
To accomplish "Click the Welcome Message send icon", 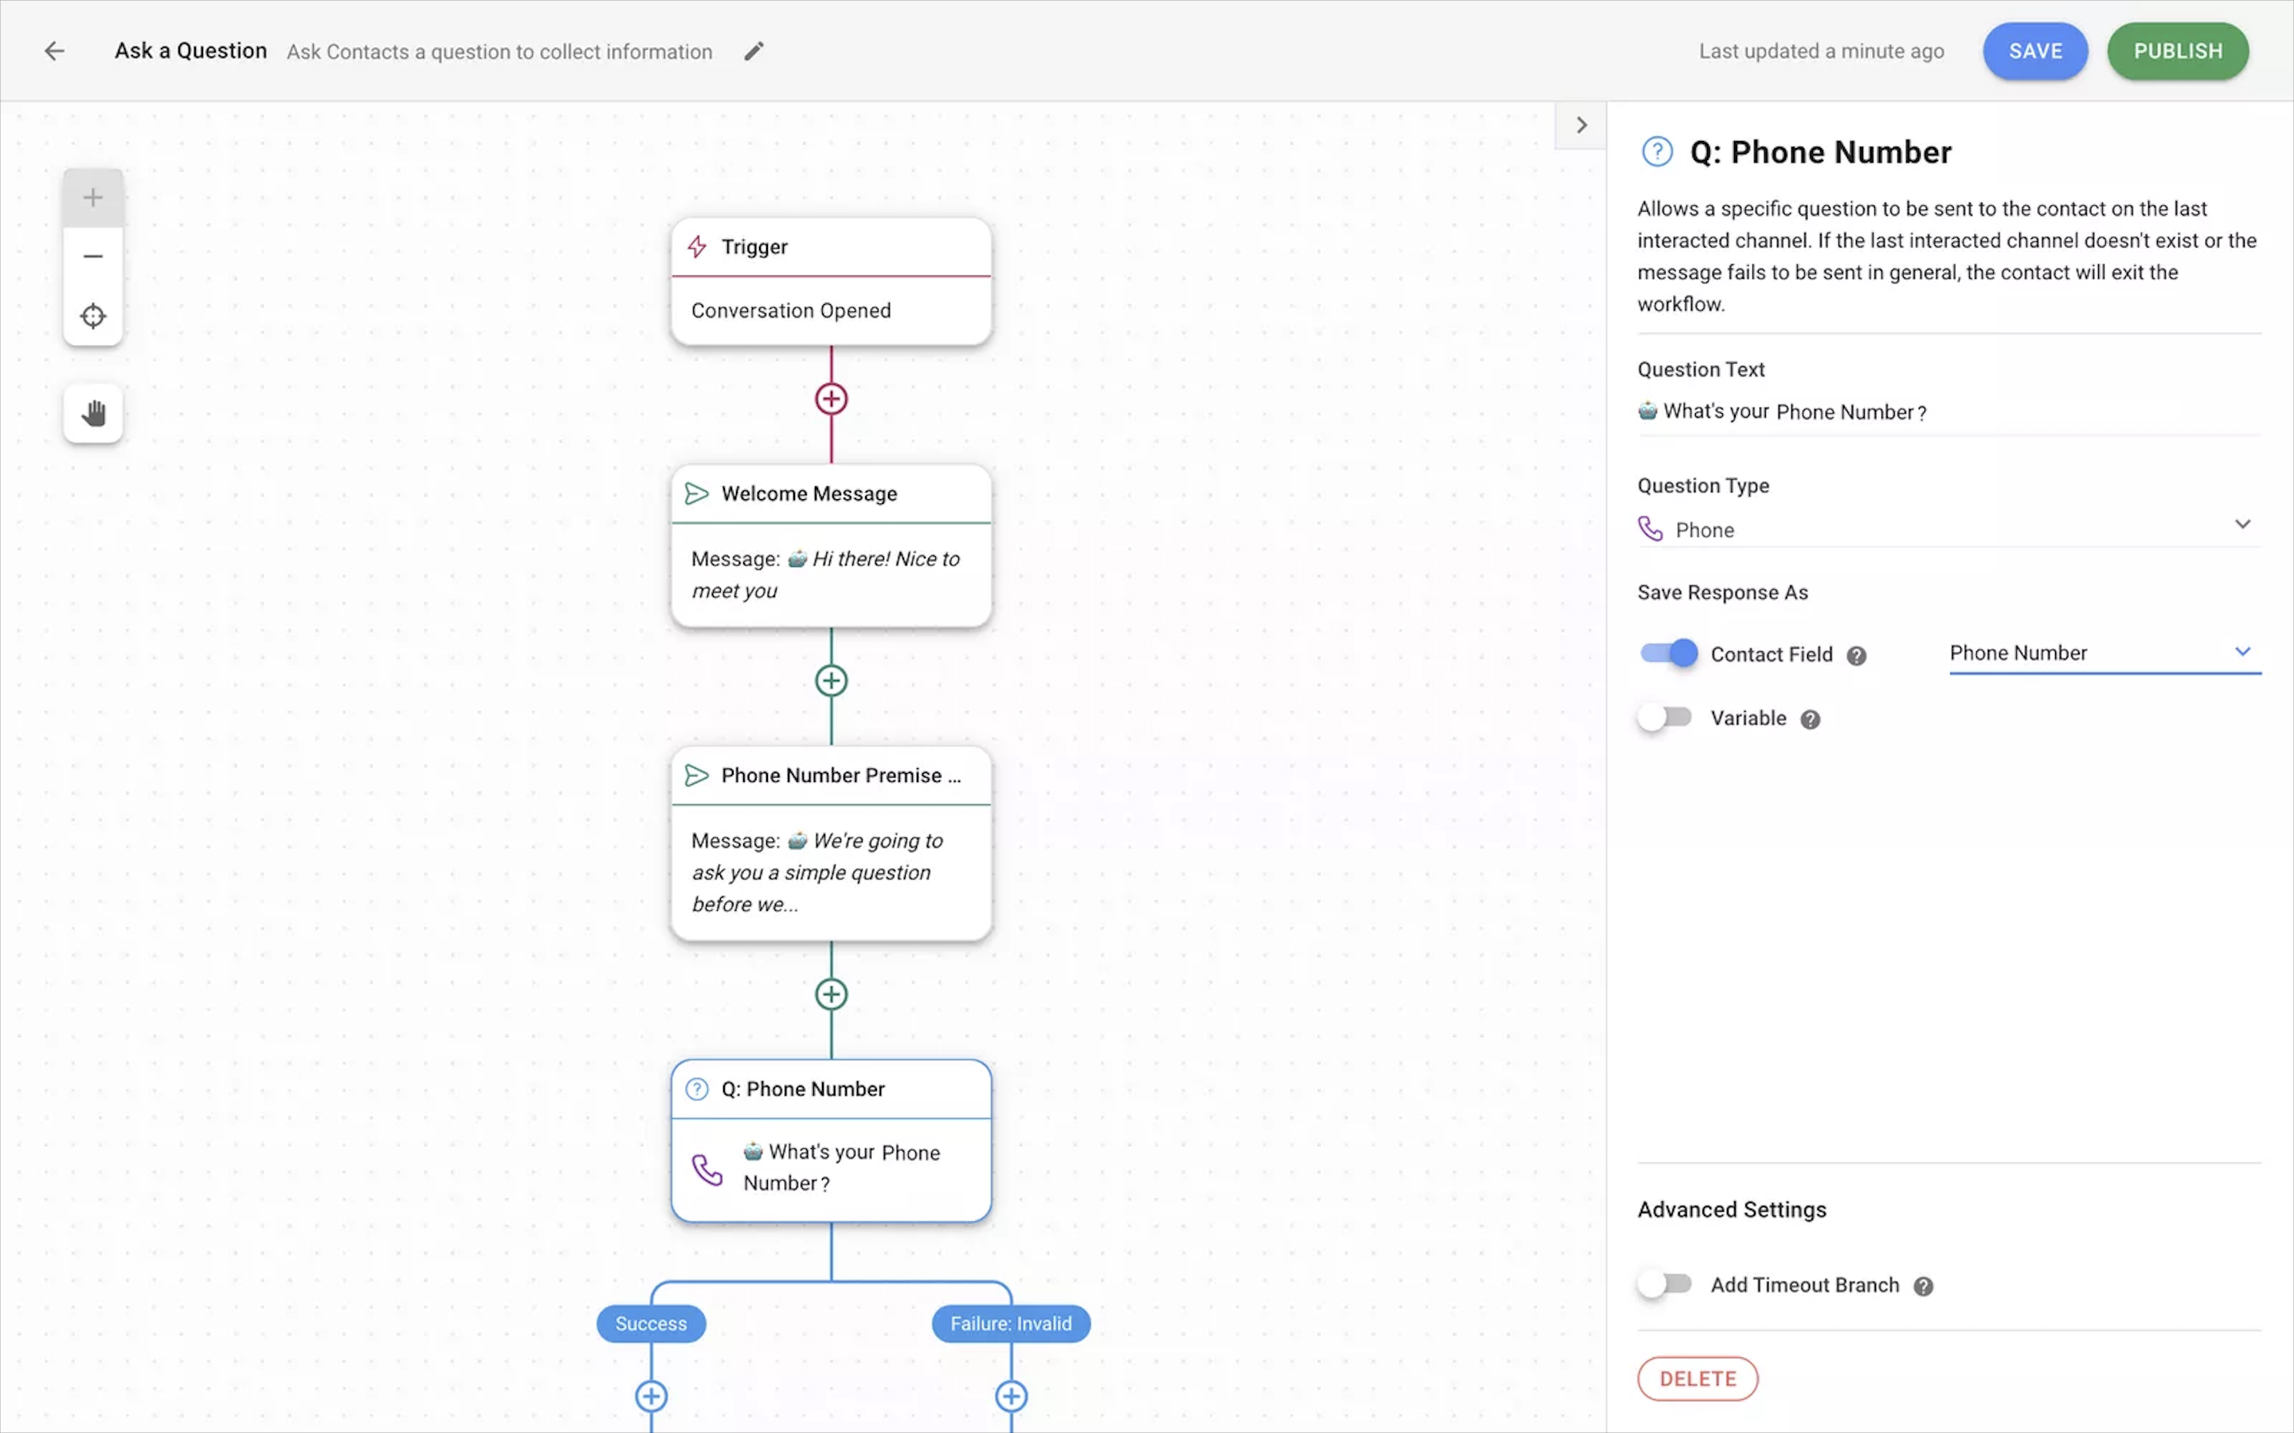I will [x=697, y=492].
